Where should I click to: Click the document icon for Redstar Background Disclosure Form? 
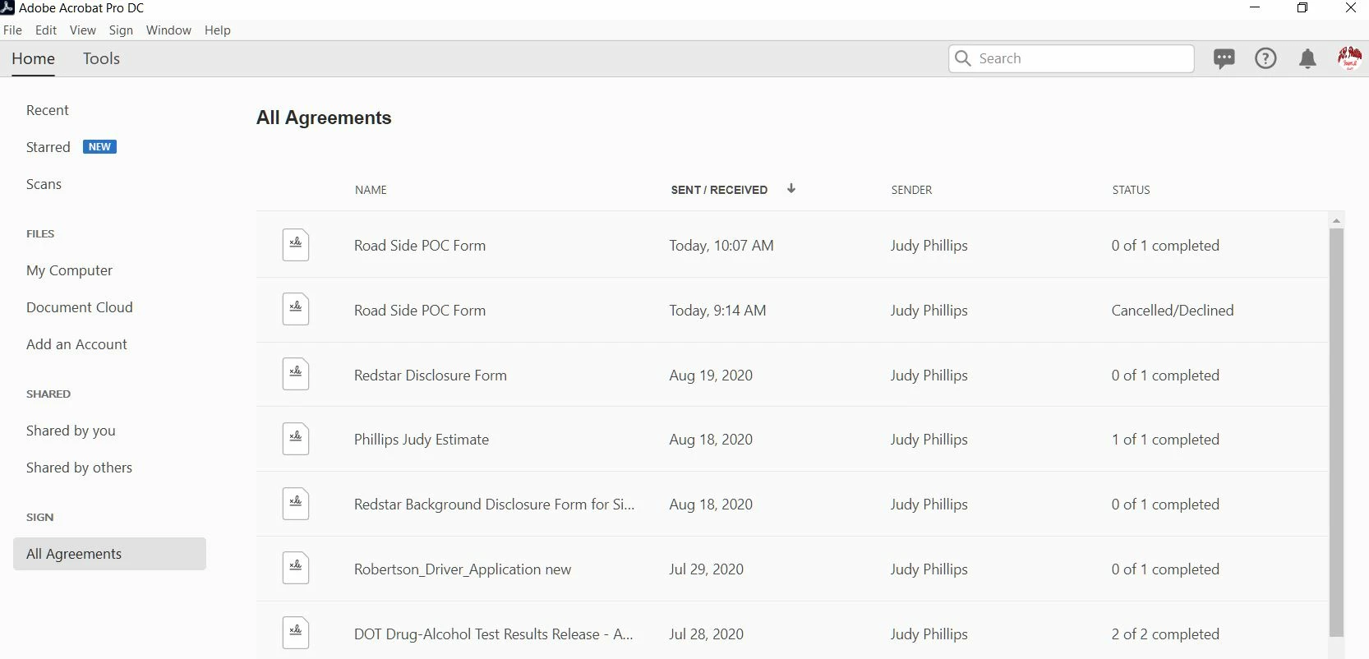click(296, 504)
